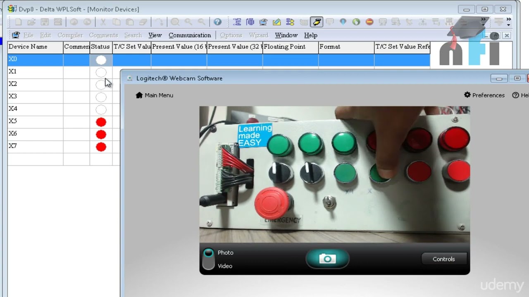Toggle the highlighted Monitor Devices toolbar icon

317,22
